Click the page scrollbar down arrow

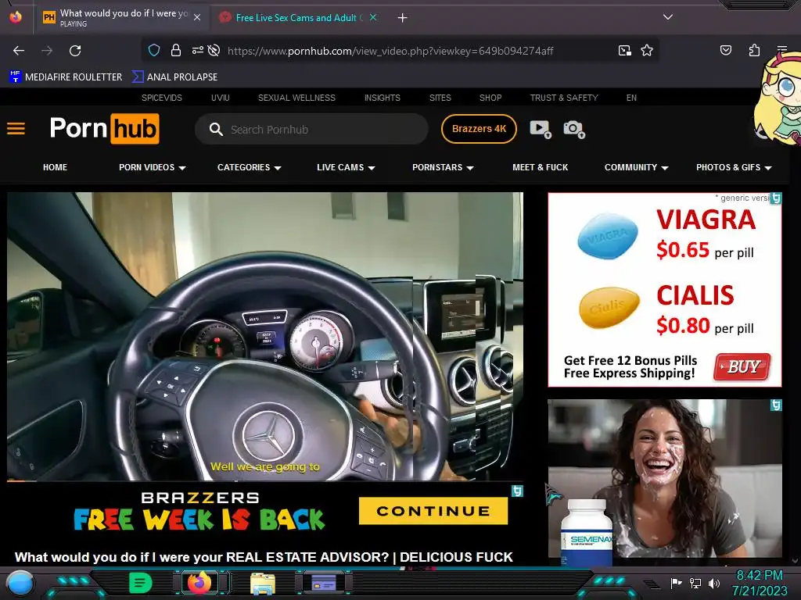[795, 561]
